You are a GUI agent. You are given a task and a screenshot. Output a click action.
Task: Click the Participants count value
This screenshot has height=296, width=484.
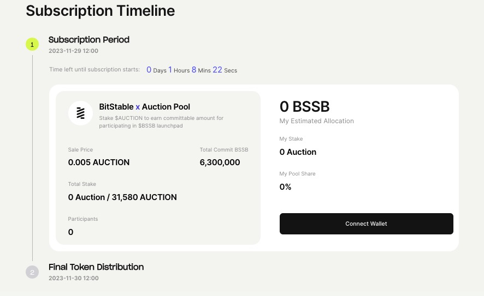(71, 232)
